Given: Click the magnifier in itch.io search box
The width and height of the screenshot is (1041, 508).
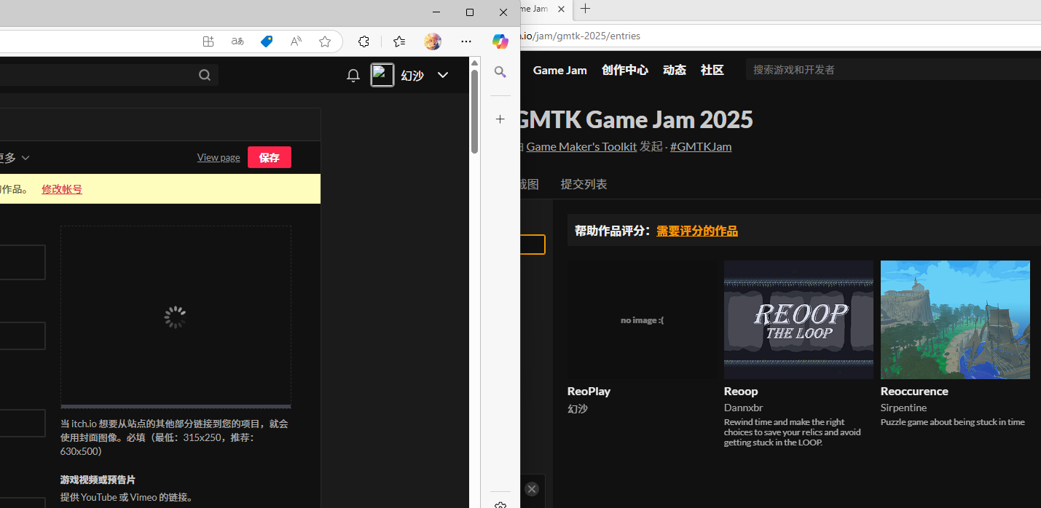Looking at the screenshot, I should [205, 75].
